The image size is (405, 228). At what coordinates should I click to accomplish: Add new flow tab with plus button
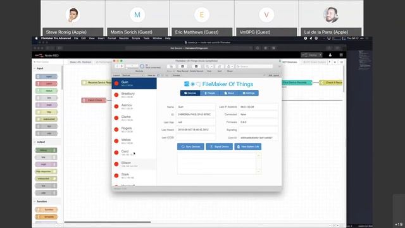335,62
